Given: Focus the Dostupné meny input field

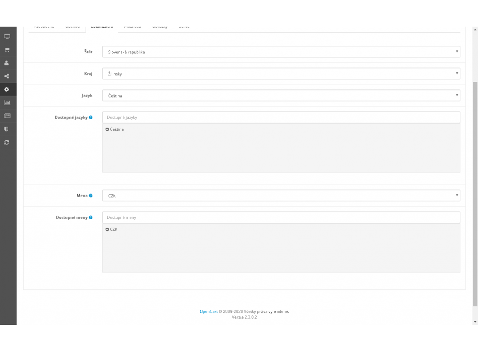Looking at the screenshot, I should pos(281,218).
